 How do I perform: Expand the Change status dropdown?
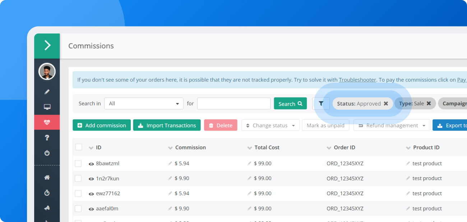(271, 125)
